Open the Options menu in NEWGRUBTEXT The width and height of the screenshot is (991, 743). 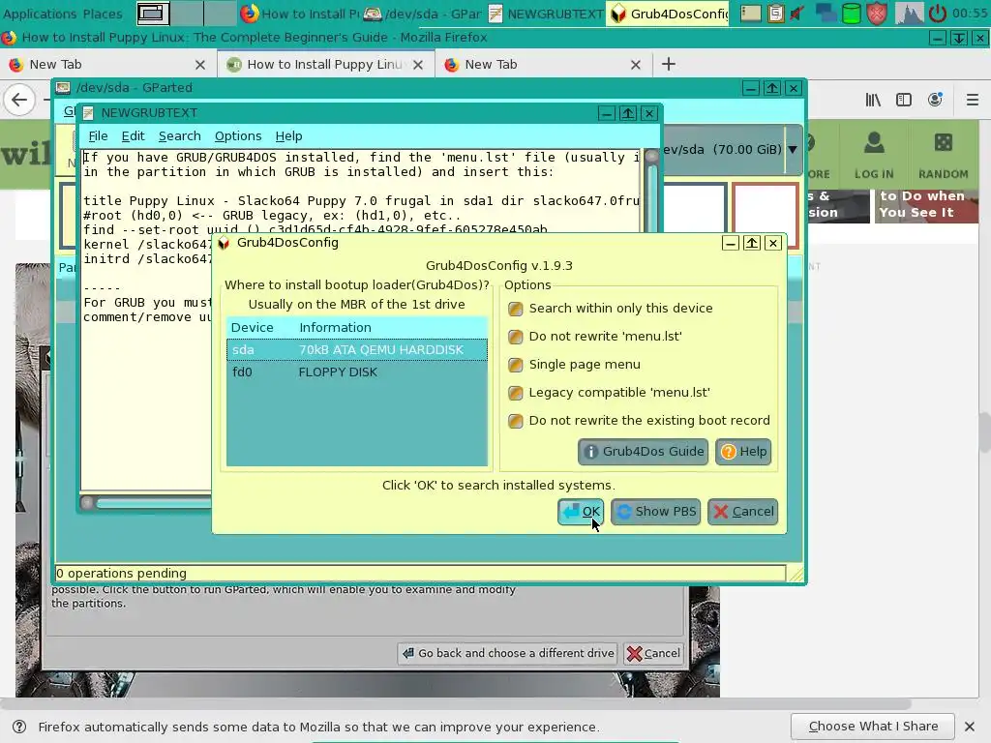click(238, 135)
